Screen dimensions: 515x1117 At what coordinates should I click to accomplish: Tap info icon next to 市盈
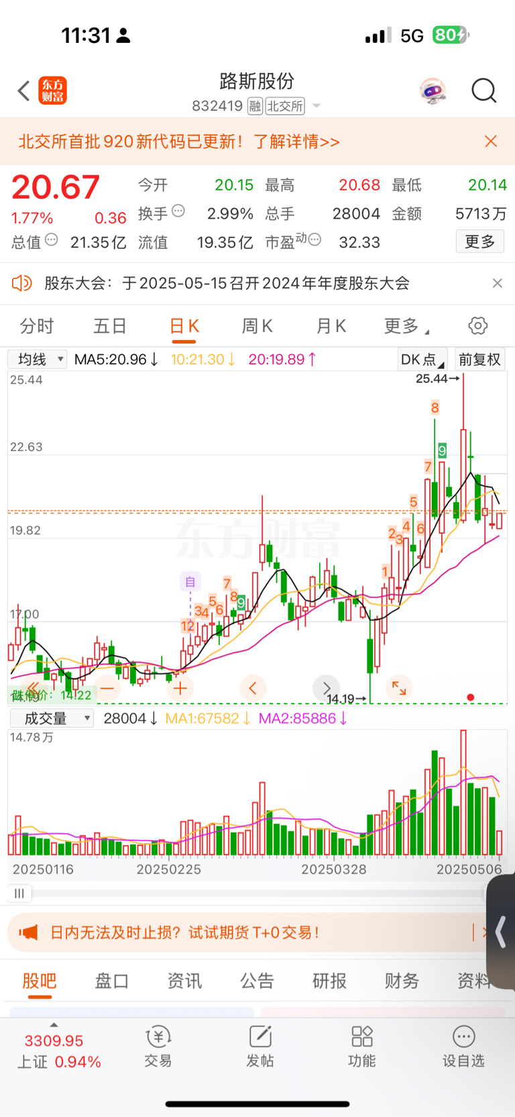click(x=314, y=240)
